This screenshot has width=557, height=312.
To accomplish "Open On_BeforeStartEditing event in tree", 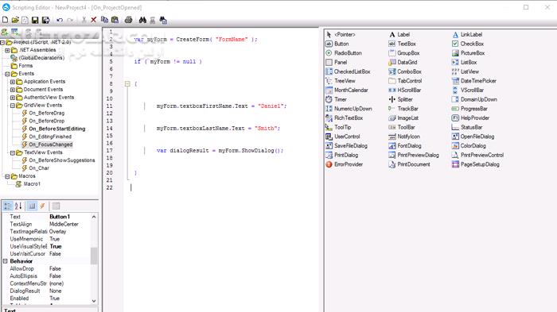I will pos(56,129).
